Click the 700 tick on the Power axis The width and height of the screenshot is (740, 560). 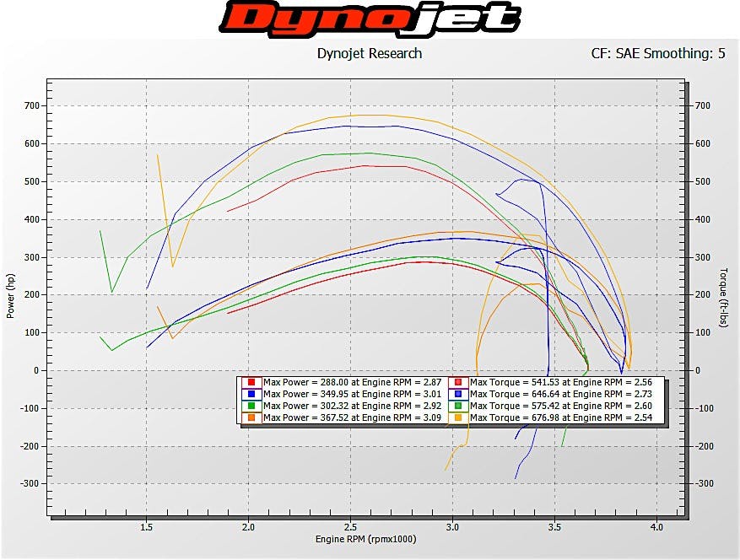click(x=32, y=105)
